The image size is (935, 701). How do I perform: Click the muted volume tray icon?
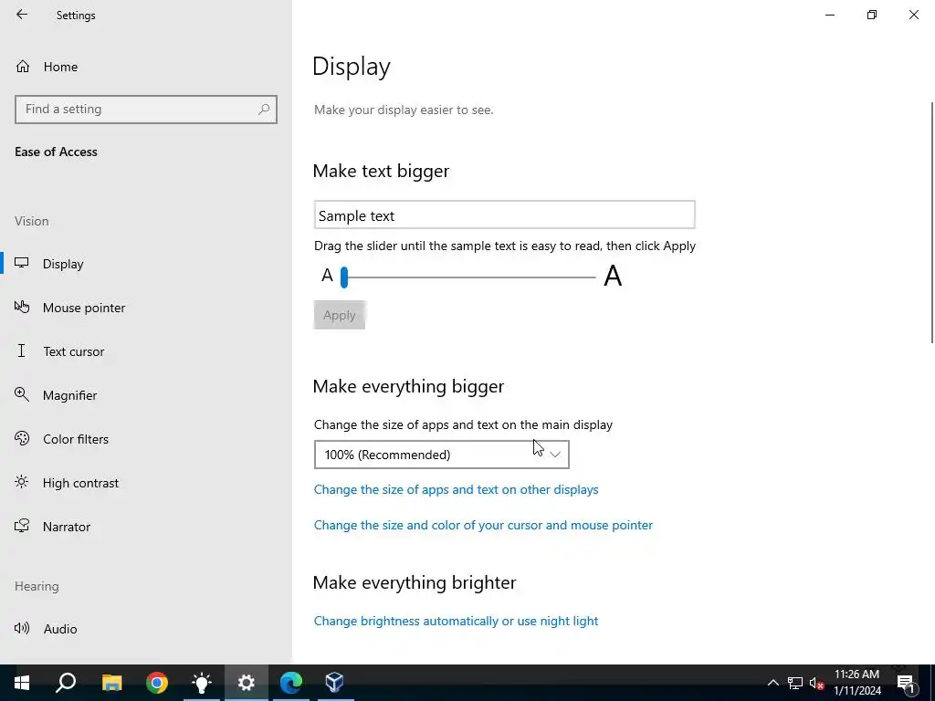(816, 683)
